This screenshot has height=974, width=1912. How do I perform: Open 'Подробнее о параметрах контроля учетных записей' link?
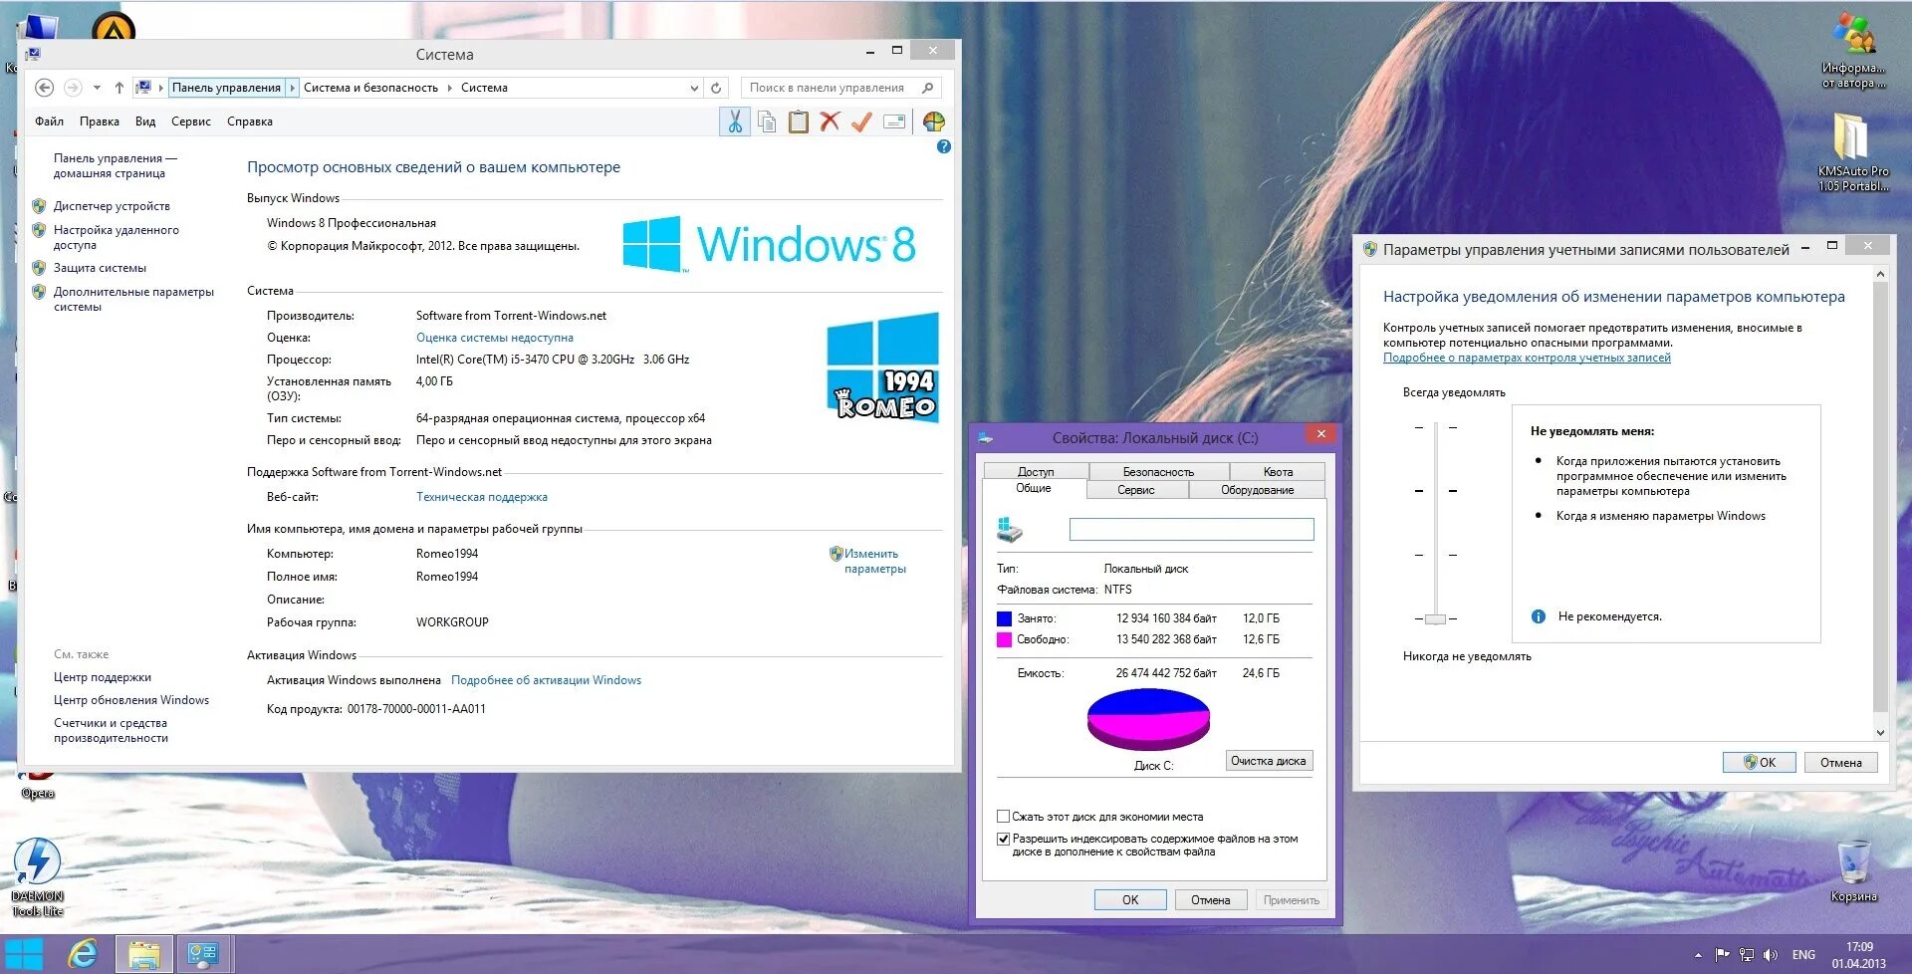click(x=1527, y=358)
